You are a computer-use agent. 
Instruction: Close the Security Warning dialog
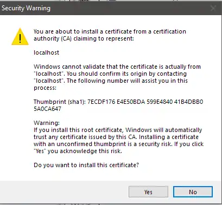coord(213,8)
